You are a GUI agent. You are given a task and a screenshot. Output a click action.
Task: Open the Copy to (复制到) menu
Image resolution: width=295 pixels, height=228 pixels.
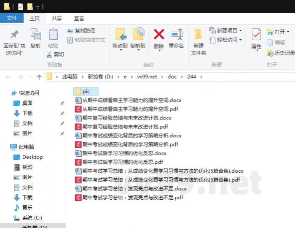coord(138,40)
